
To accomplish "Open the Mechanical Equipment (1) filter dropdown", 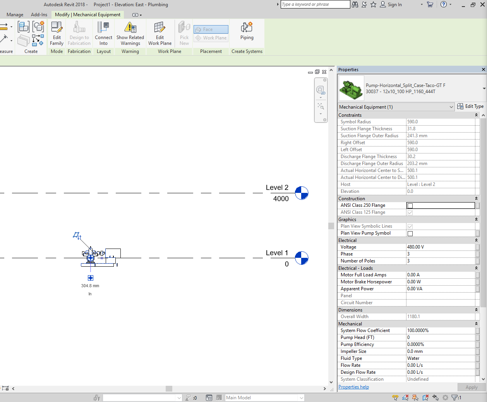I will (x=396, y=107).
